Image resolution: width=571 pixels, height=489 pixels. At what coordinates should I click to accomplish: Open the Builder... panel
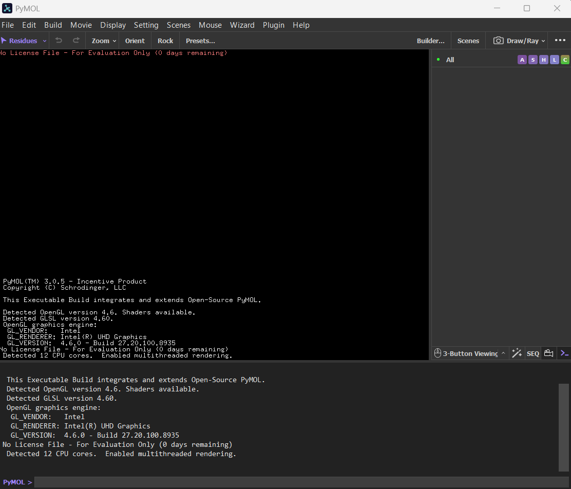point(430,41)
